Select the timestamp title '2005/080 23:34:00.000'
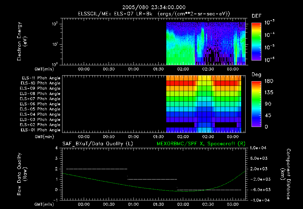303x209 pixels. pos(154,7)
